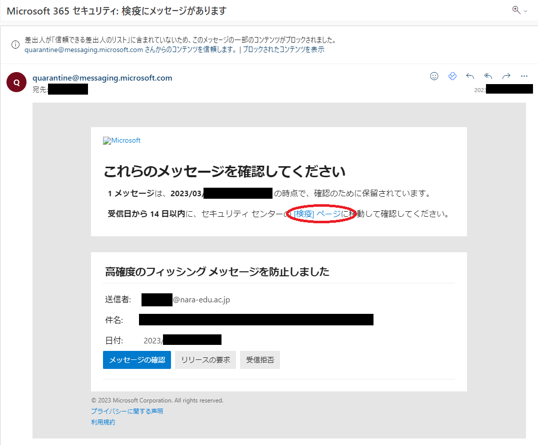The image size is (538, 445).
Task: Open the [検疫] ページ link
Action: [x=317, y=214]
